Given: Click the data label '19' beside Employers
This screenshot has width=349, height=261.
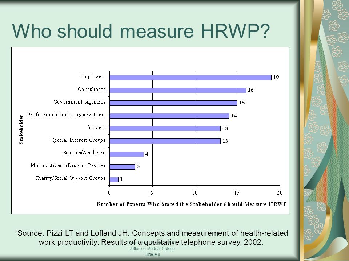Looking at the screenshot, I should (x=276, y=77).
